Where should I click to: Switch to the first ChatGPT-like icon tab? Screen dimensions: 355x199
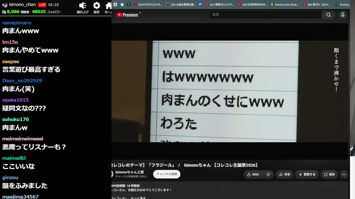tap(115, 4)
